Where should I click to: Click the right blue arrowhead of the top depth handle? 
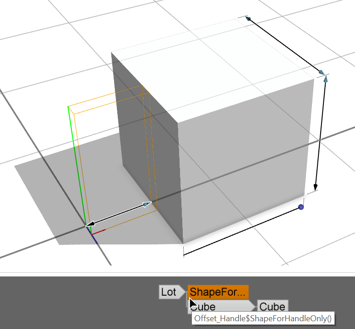(x=322, y=72)
